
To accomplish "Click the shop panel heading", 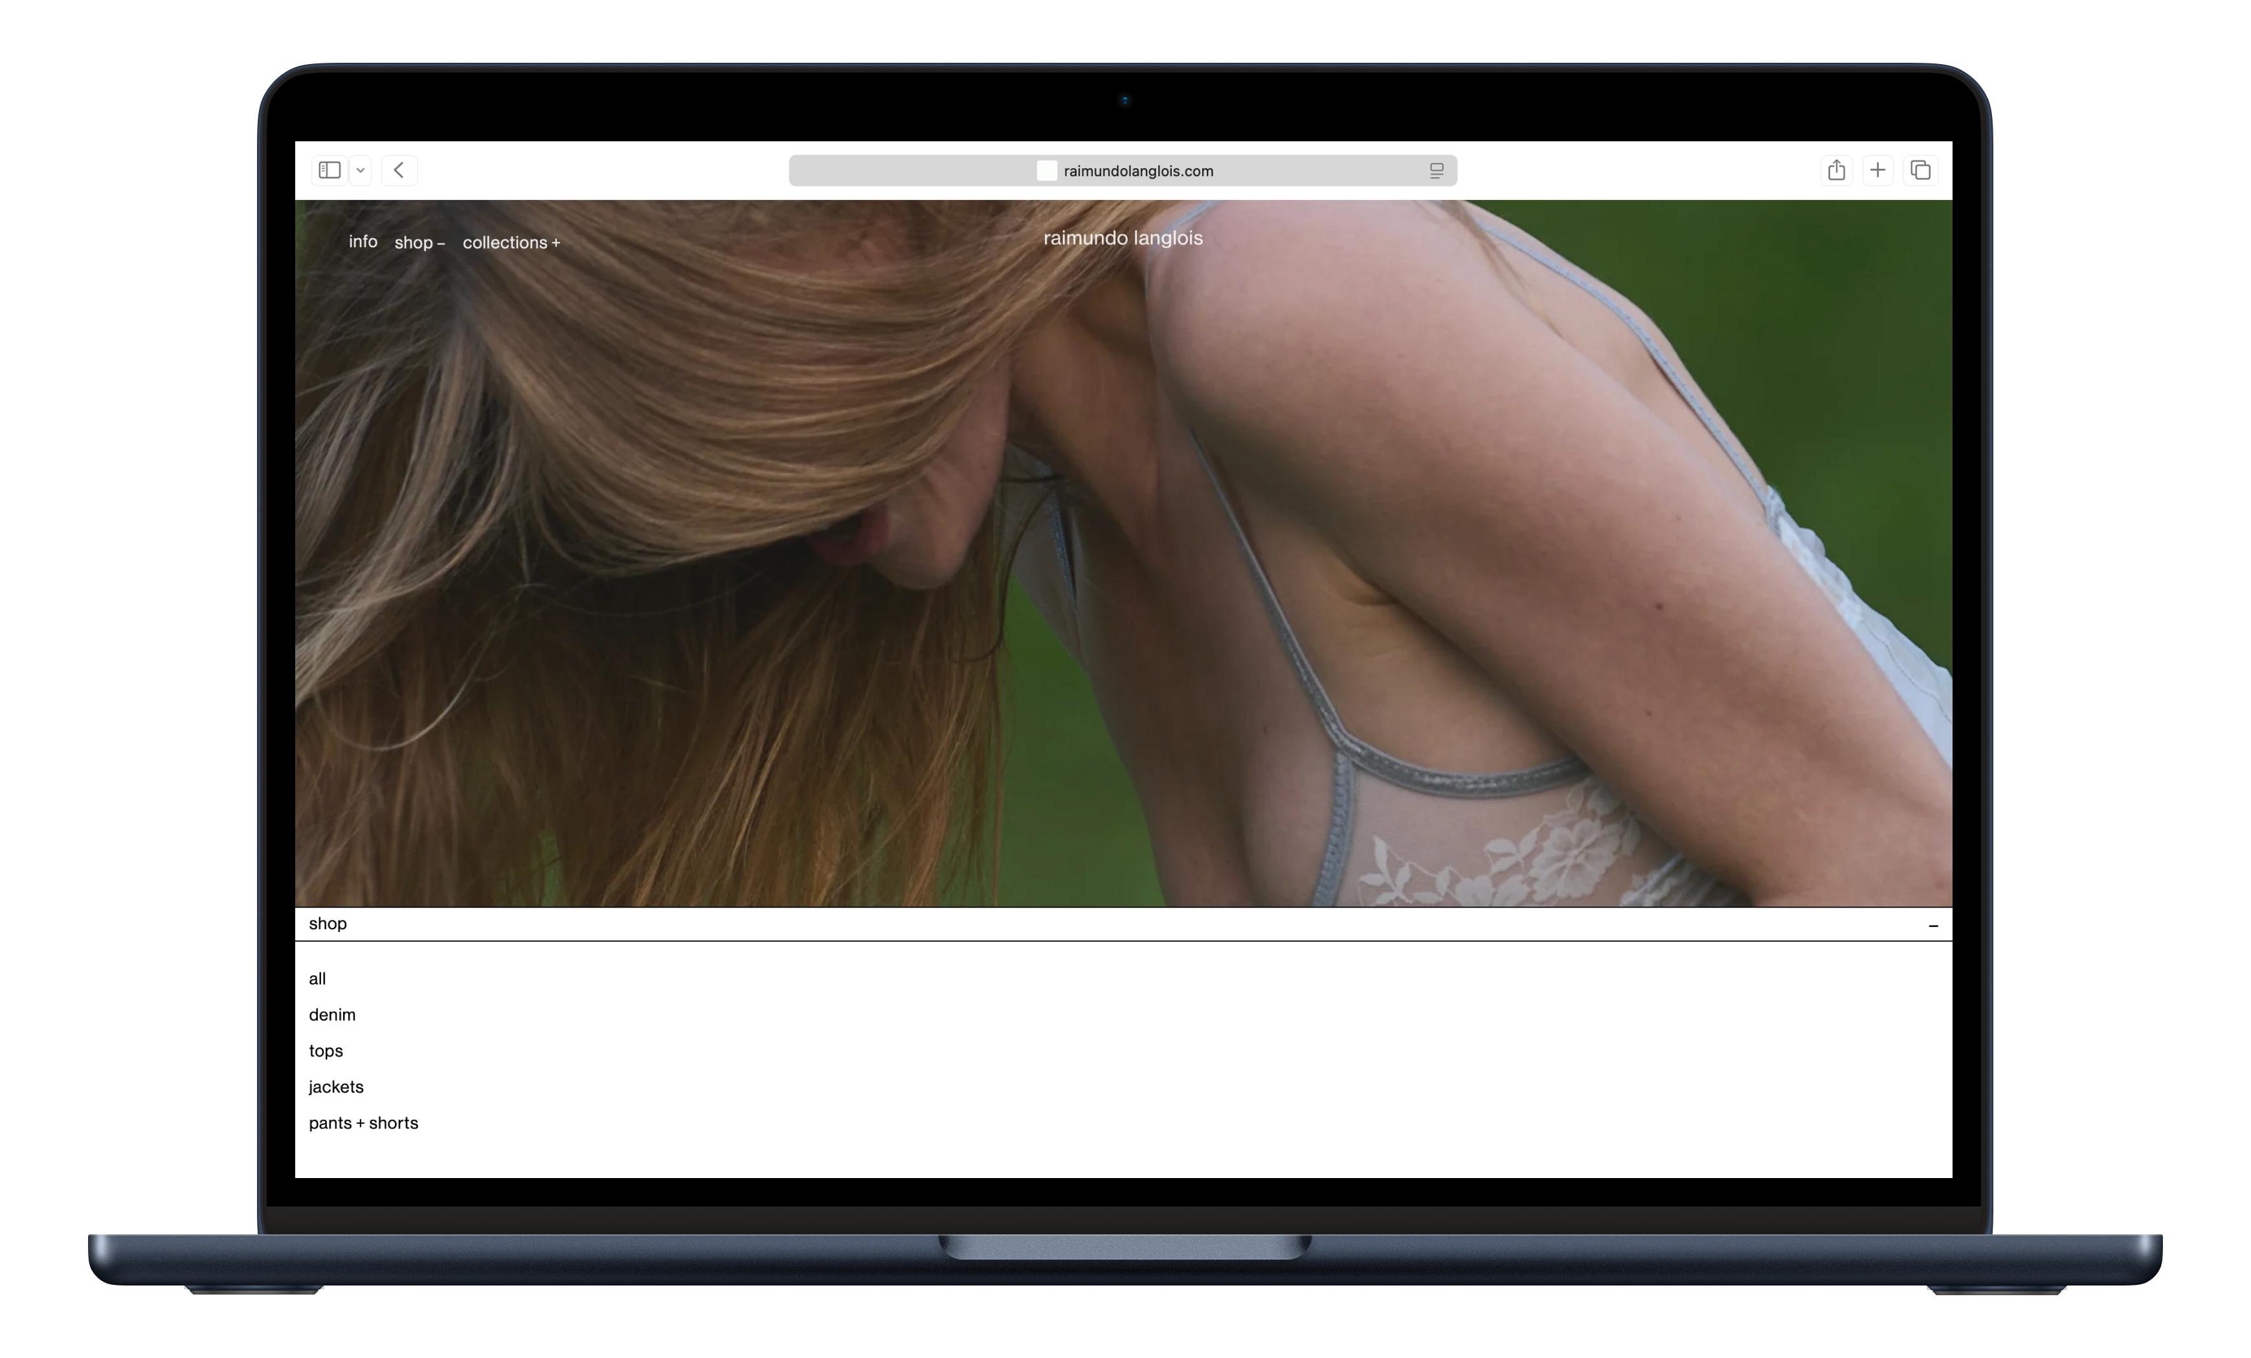I will [328, 924].
